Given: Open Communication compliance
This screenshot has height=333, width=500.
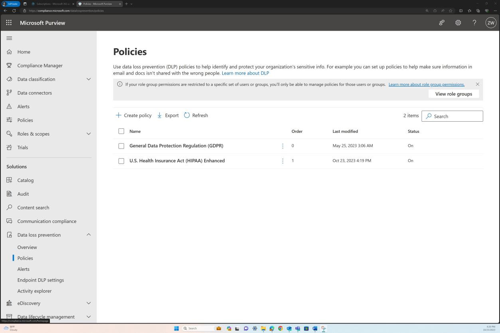Looking at the screenshot, I should click(47, 221).
